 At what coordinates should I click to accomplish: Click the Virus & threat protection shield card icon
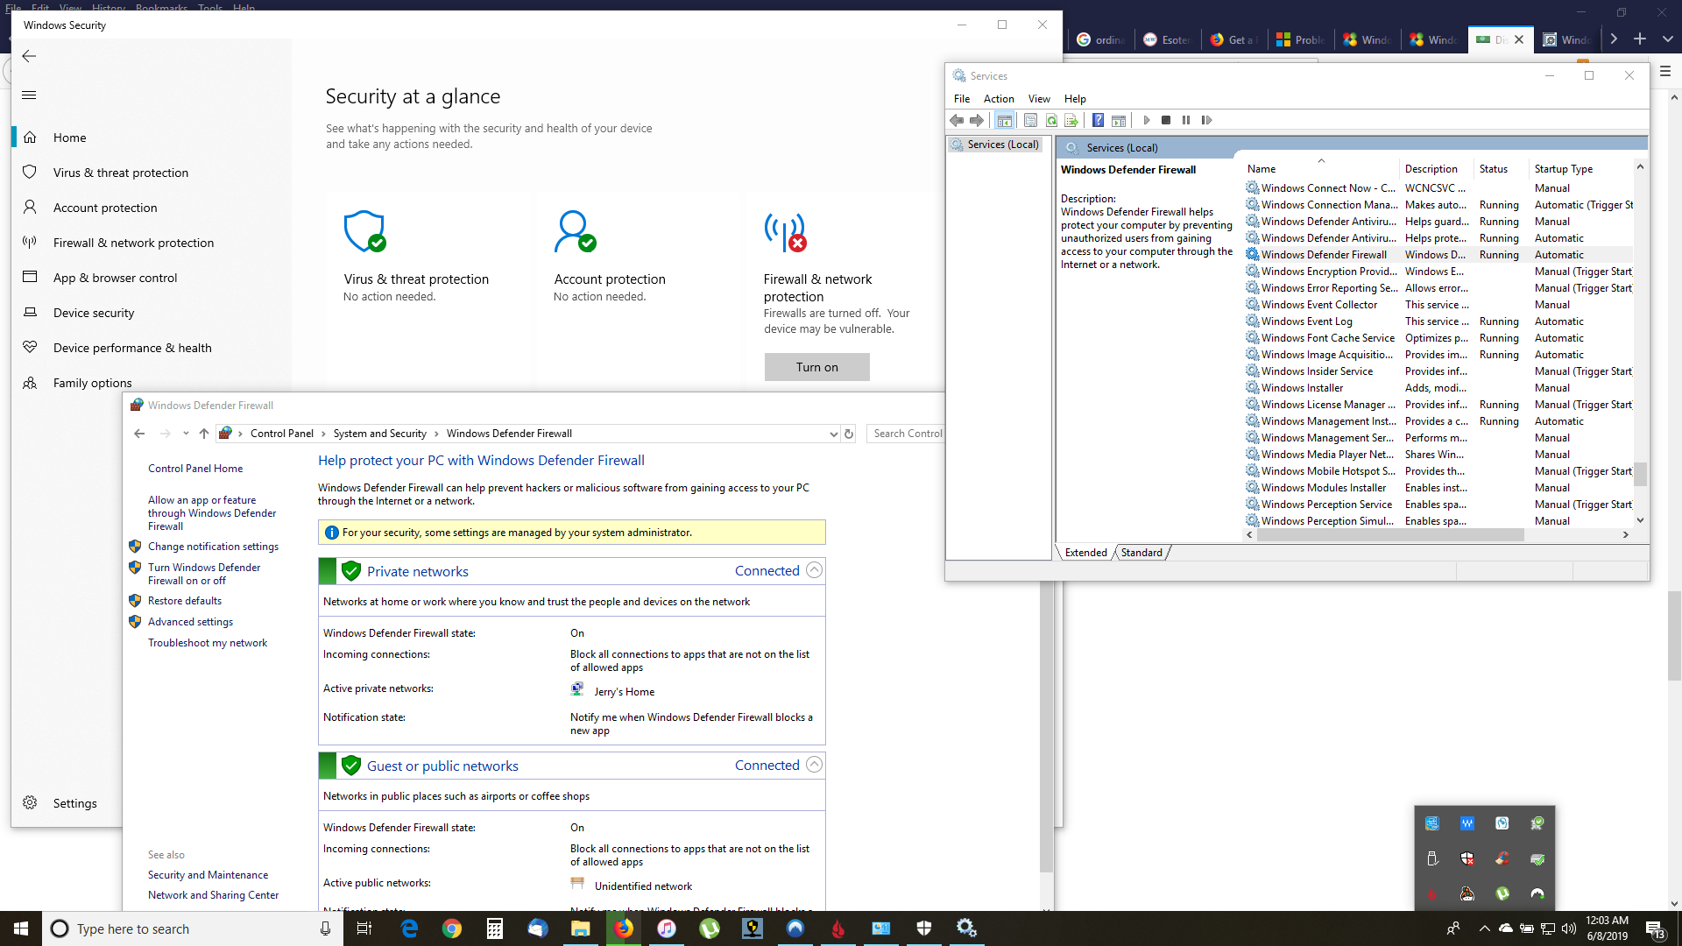point(364,231)
